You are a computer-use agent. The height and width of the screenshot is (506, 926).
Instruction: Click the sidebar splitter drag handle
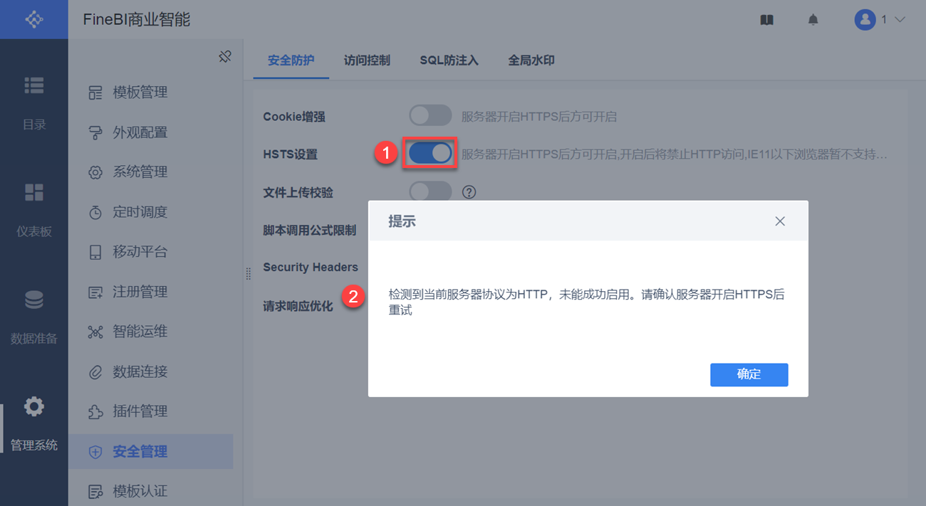click(249, 273)
